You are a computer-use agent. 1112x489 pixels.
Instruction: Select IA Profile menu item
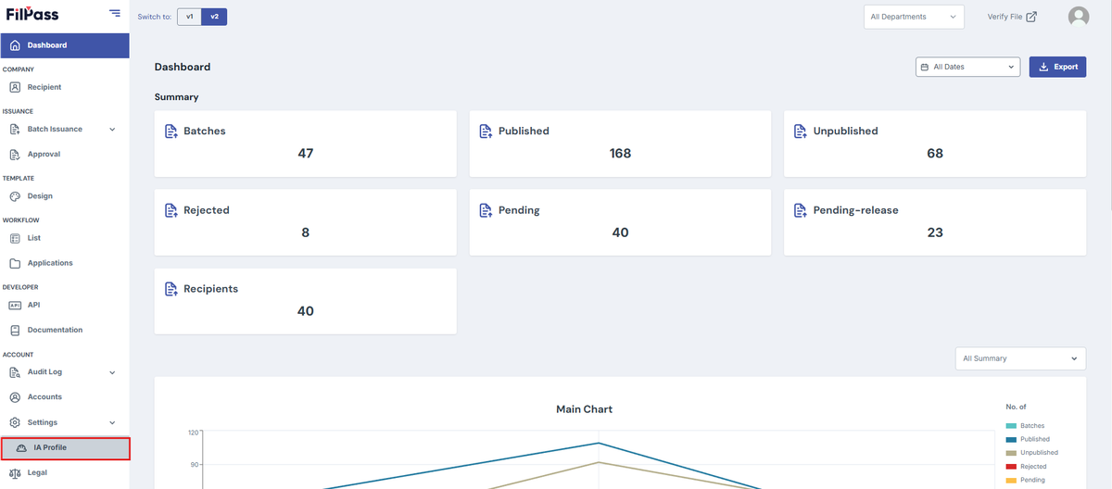point(65,448)
